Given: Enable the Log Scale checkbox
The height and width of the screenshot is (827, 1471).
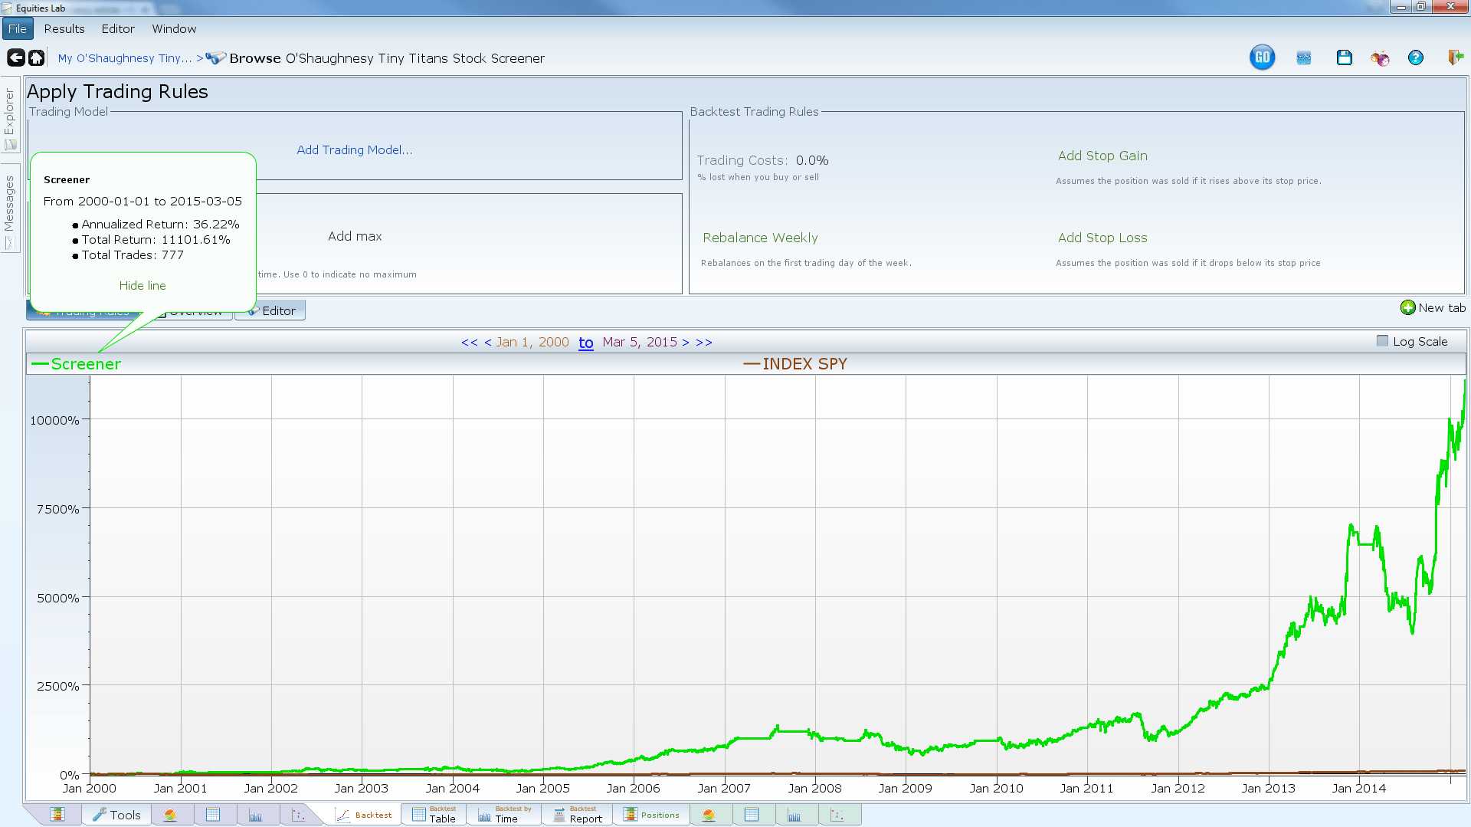Looking at the screenshot, I should click(1382, 341).
